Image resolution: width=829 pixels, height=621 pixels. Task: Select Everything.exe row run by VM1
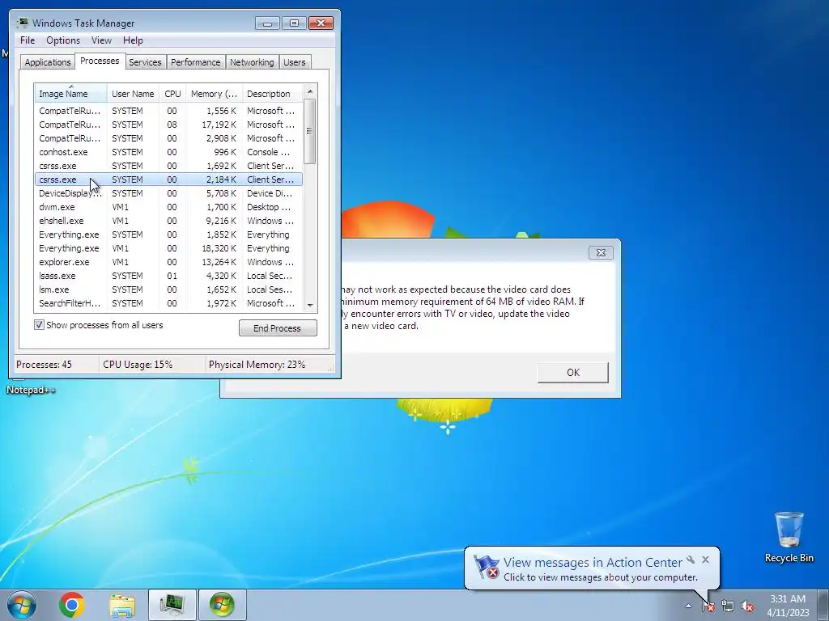tap(168, 248)
